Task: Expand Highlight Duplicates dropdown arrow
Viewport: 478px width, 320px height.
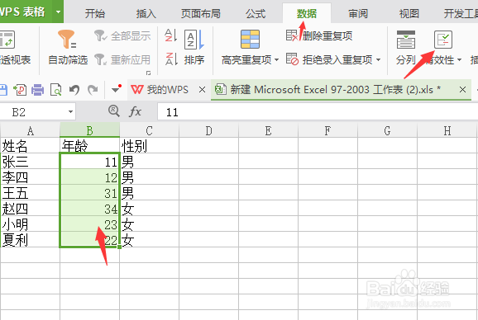Action: coord(276,60)
